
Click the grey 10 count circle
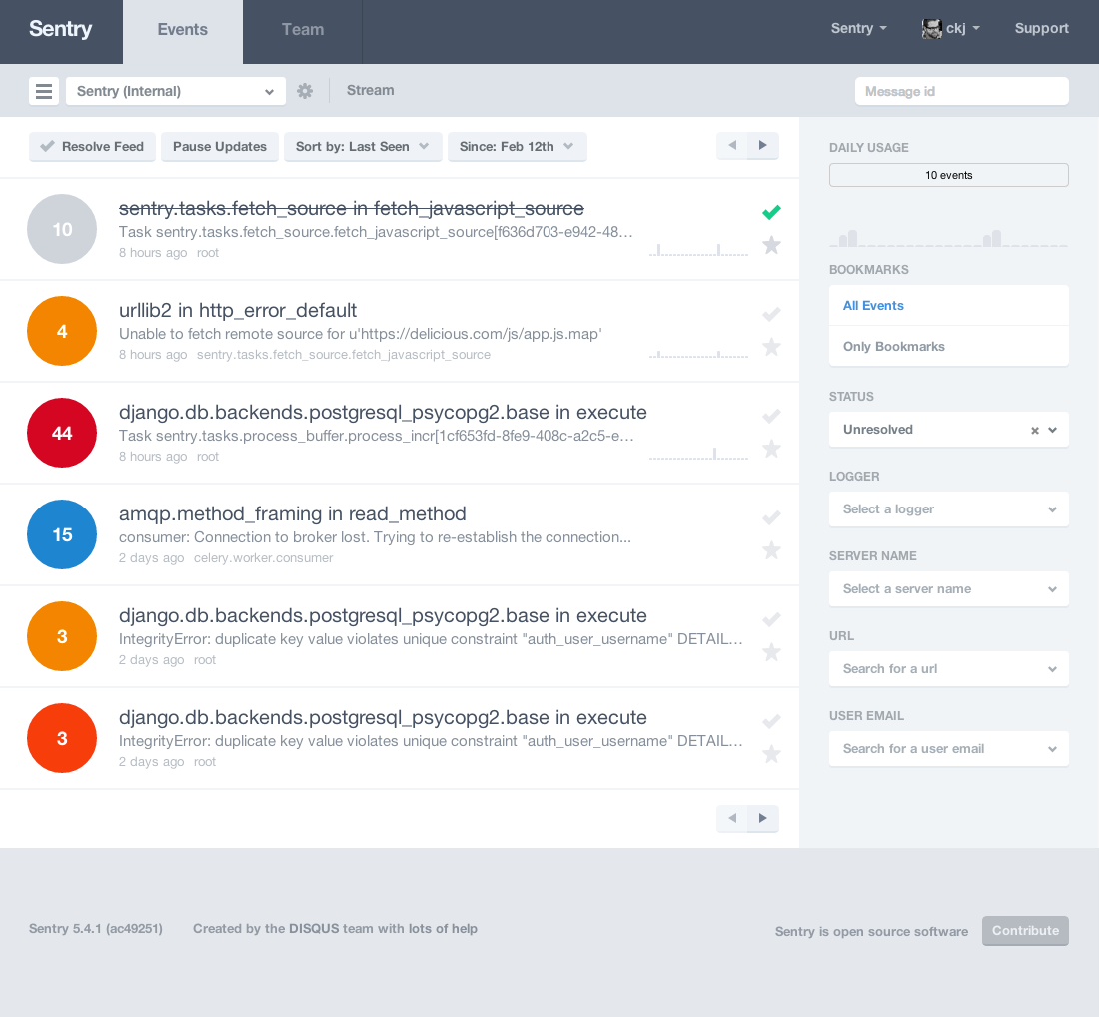(62, 229)
